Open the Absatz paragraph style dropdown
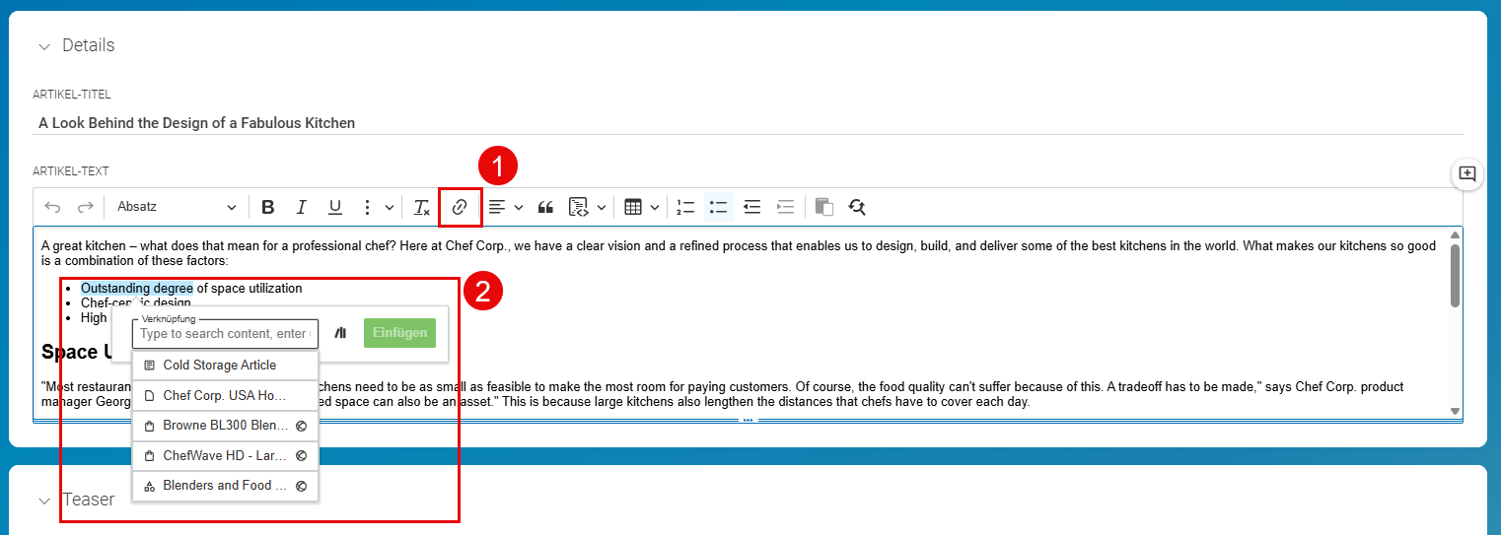Viewport: 1501px width, 535px height. coord(176,207)
